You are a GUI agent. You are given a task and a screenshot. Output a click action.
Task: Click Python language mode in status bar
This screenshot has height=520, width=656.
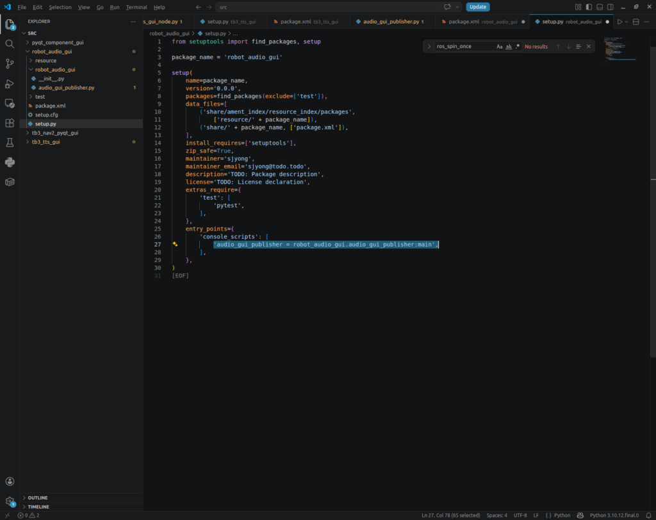click(562, 516)
